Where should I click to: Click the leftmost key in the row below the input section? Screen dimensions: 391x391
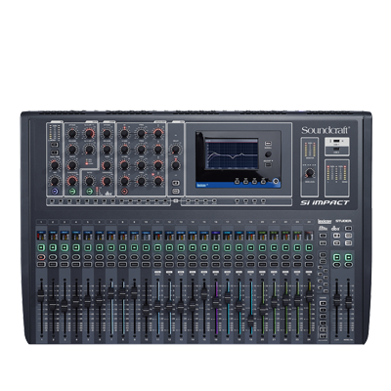click(x=52, y=201)
